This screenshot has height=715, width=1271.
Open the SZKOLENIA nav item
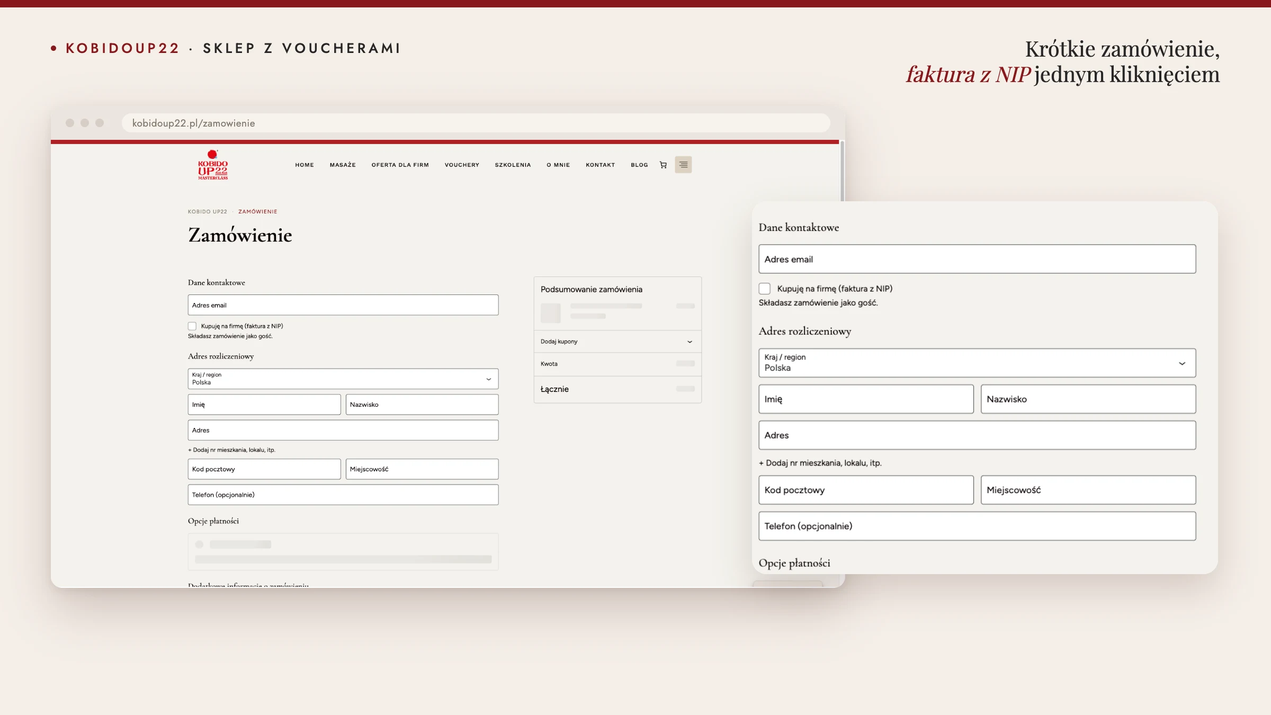point(513,165)
